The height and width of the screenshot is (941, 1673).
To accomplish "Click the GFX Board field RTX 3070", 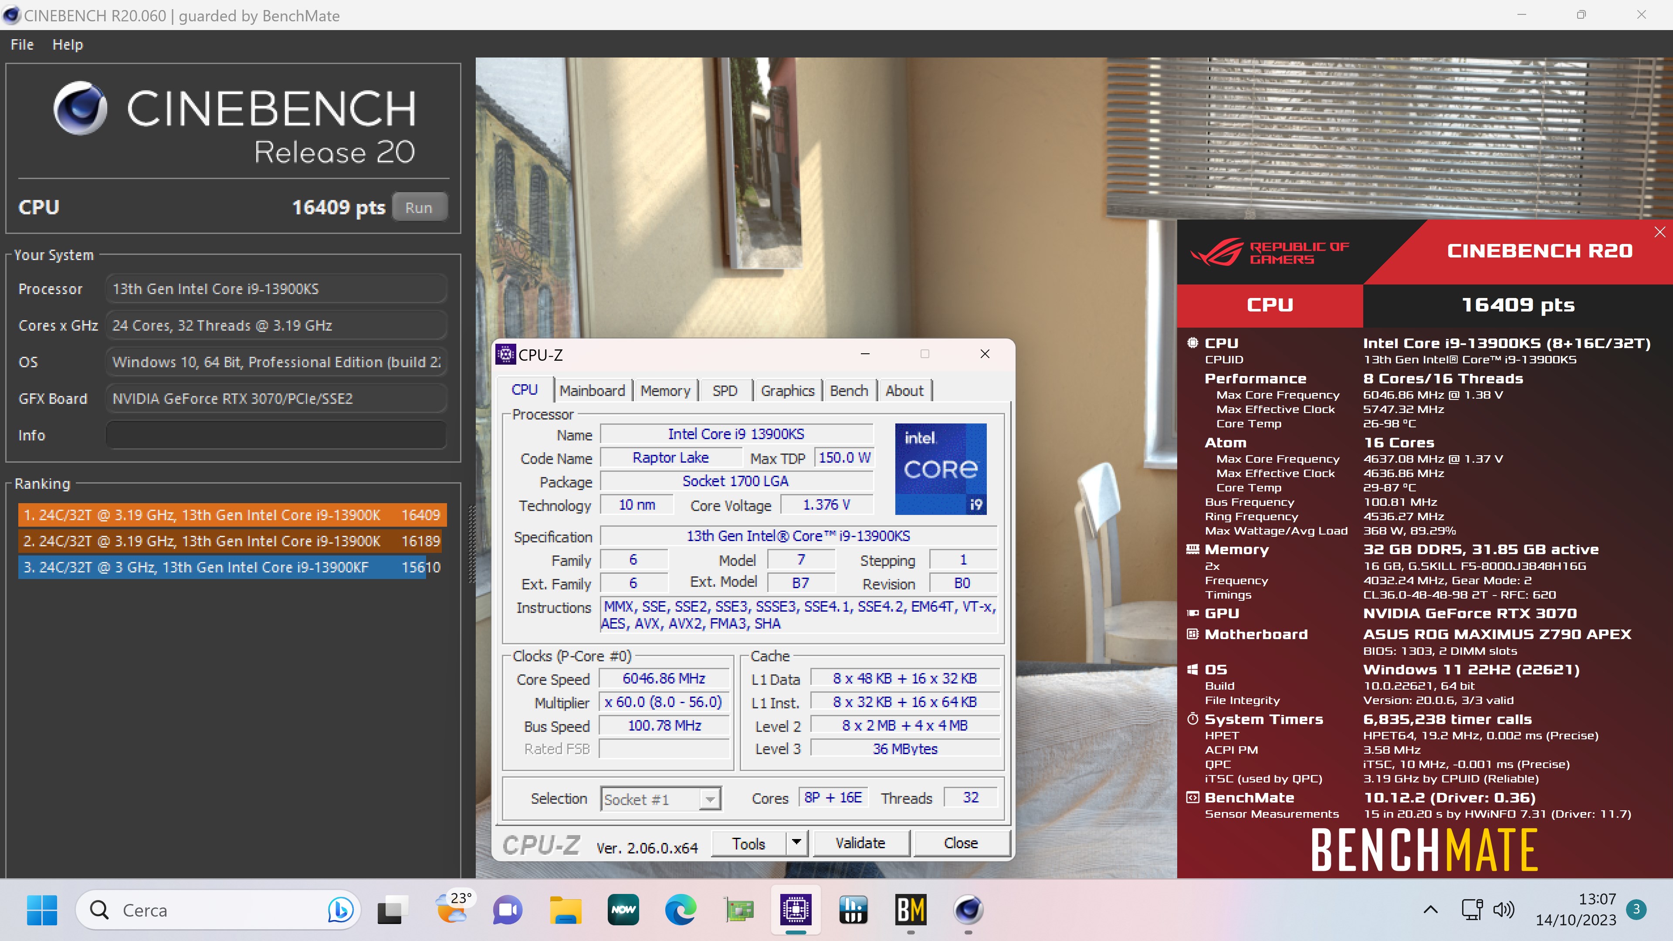I will (x=276, y=398).
